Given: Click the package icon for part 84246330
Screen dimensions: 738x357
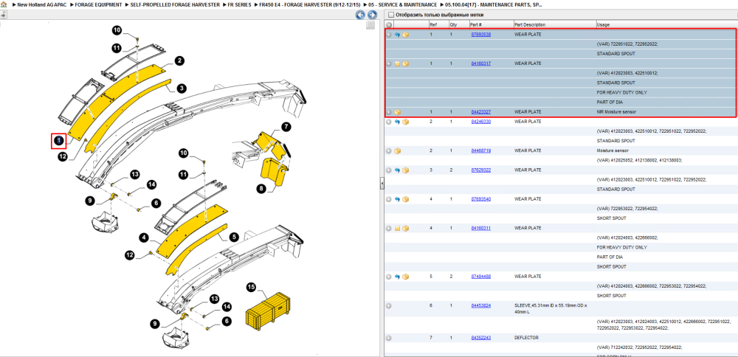Looking at the screenshot, I should (x=405, y=122).
